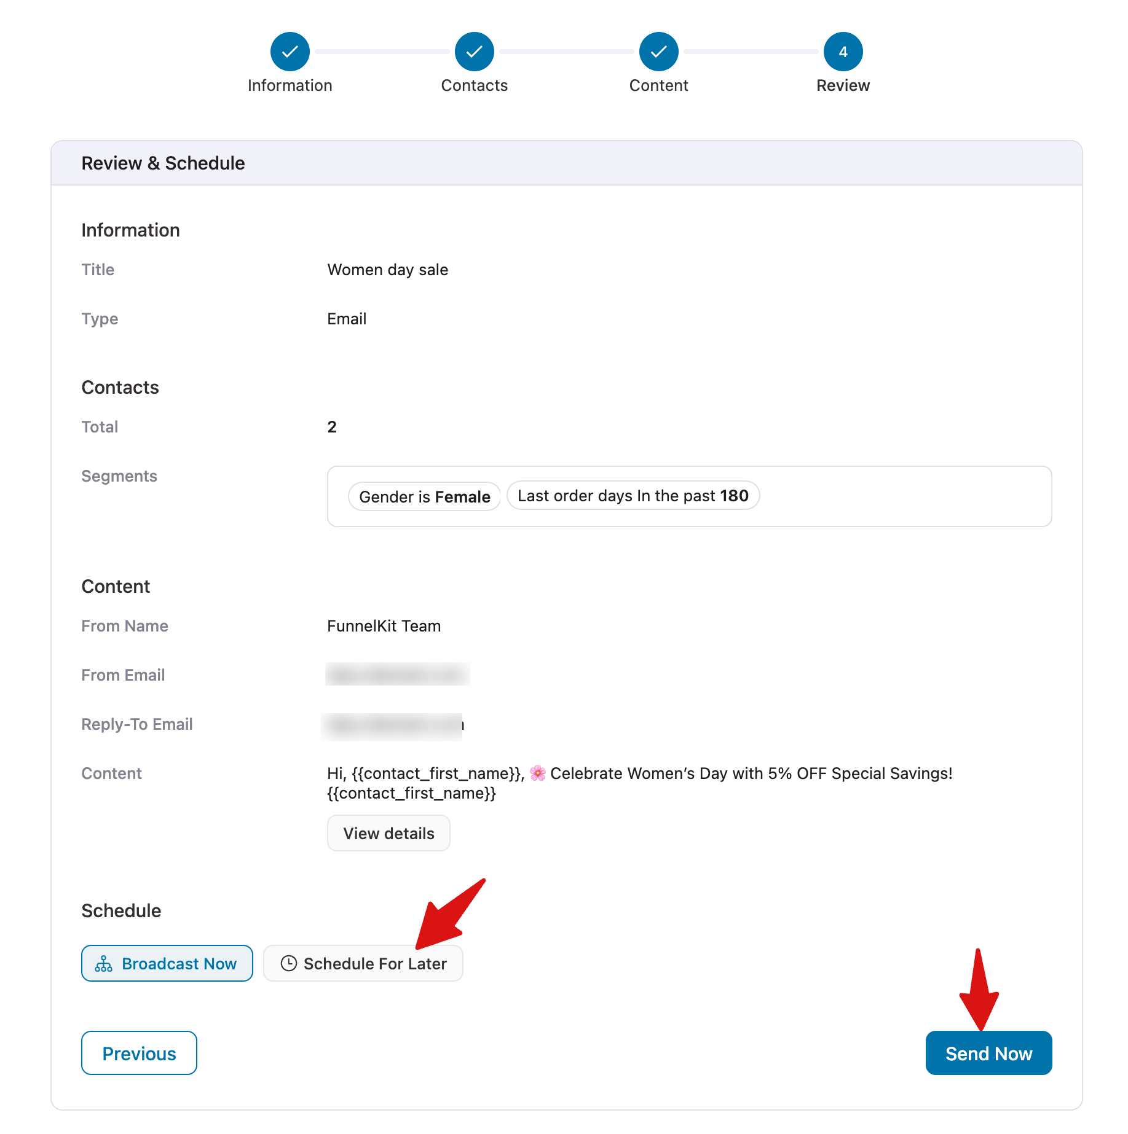Click the Women day sale title value
This screenshot has height=1134, width=1128.
(x=387, y=270)
